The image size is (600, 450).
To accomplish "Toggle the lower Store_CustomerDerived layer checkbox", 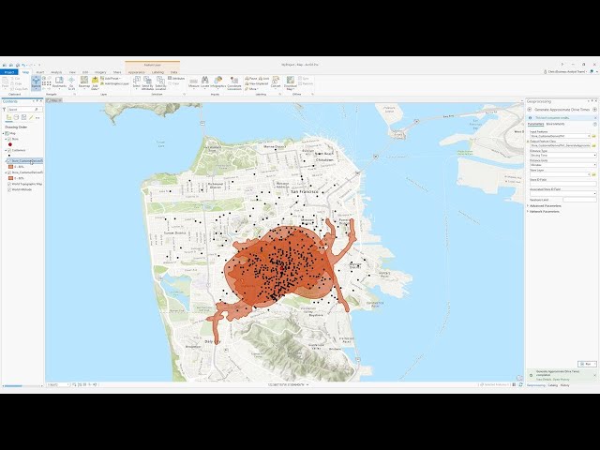I will [9, 172].
